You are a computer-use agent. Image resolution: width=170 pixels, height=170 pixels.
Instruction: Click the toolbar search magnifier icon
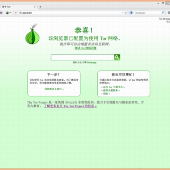[162, 13]
